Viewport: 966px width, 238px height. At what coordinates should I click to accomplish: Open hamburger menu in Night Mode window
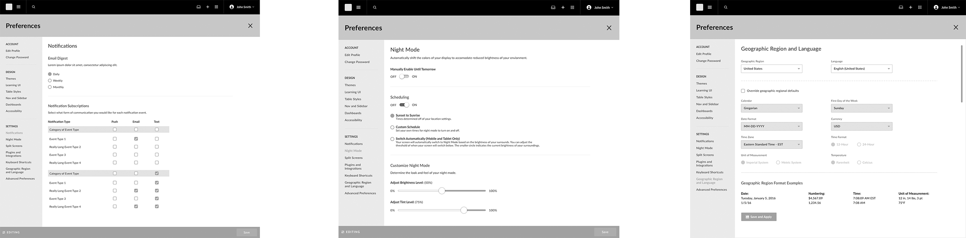pyautogui.click(x=359, y=7)
